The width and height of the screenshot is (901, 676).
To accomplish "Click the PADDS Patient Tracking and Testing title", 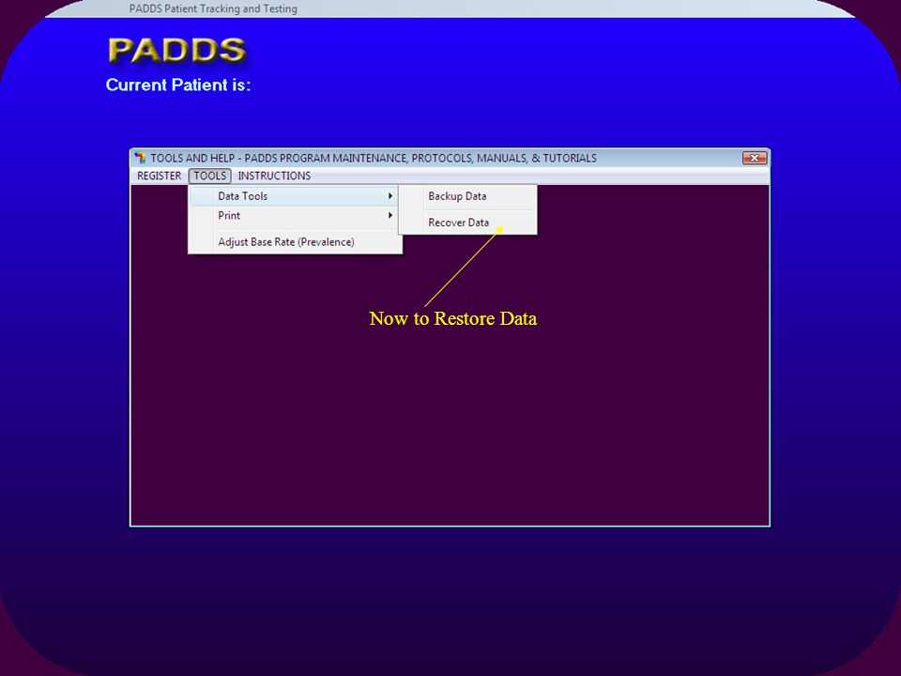I will 213,8.
